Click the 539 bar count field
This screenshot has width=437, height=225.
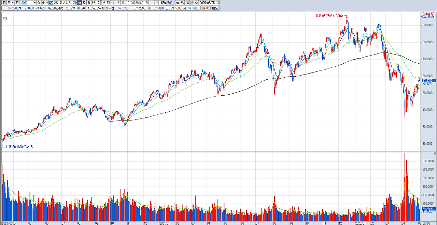coord(163,3)
